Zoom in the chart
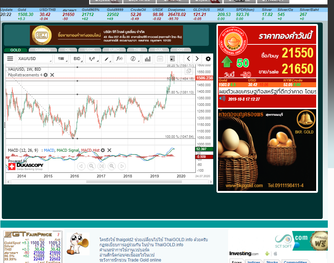334x263 pixels. pos(112,166)
